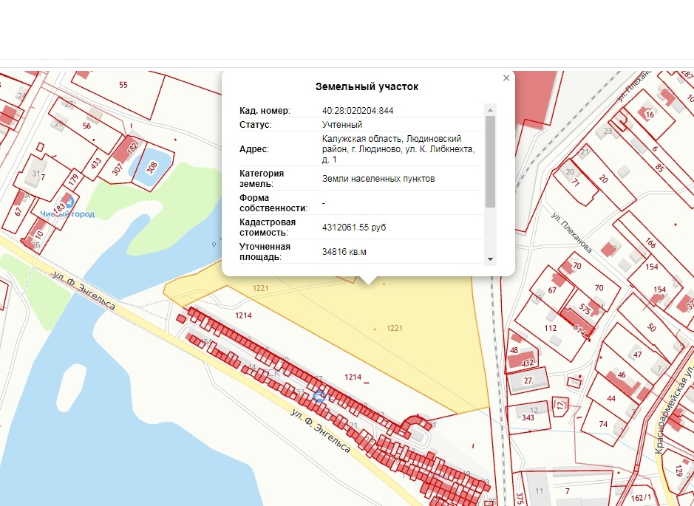Viewport: 694px width, 506px height.
Task: Select map parcel 56
Action: coord(86,126)
